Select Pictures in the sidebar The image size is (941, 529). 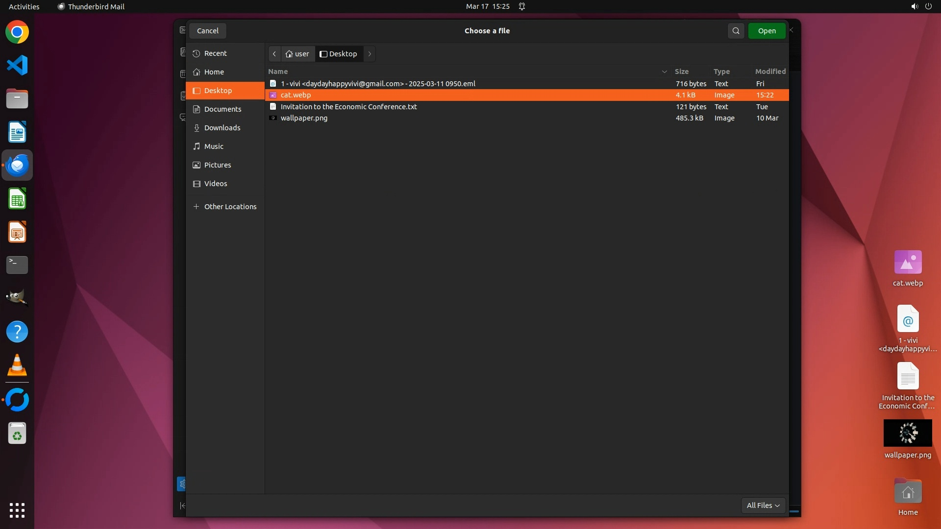coord(217,165)
